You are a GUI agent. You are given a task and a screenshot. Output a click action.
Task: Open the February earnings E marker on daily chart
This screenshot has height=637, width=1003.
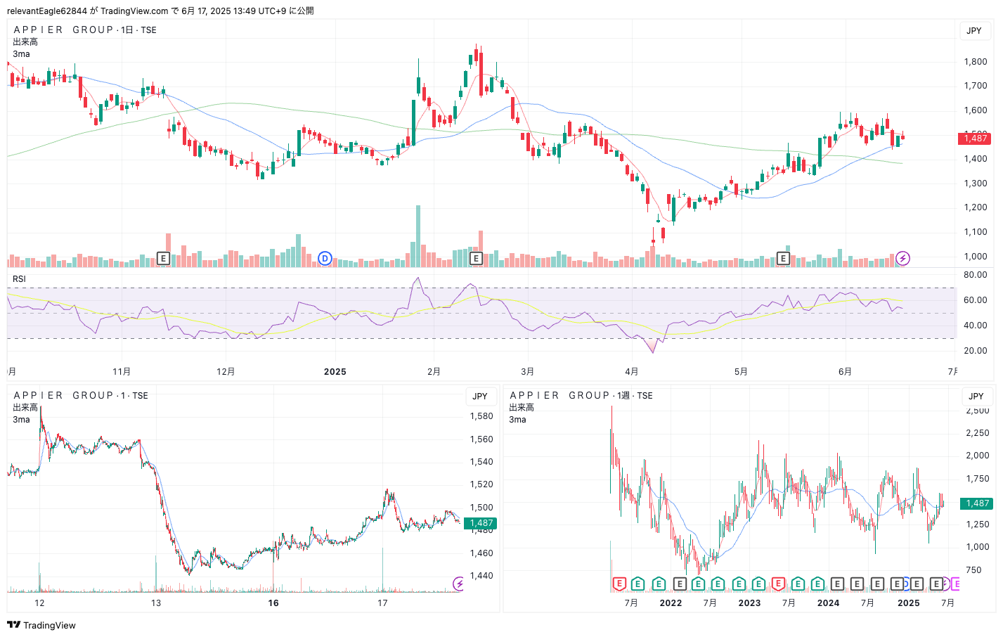point(476,258)
